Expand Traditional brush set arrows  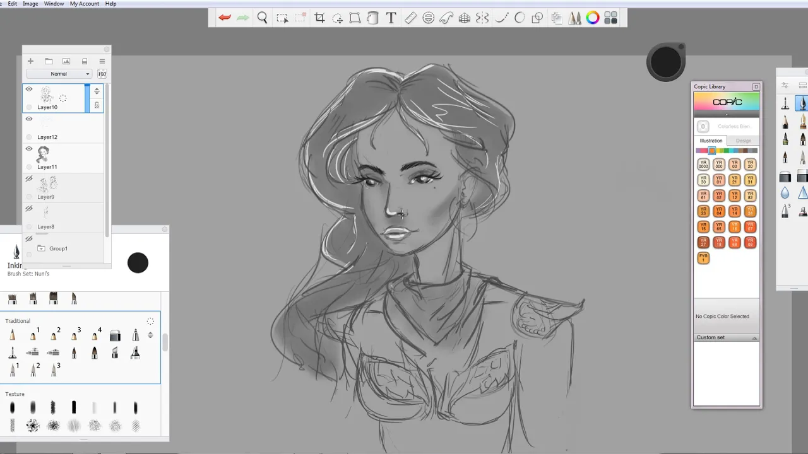tap(150, 335)
